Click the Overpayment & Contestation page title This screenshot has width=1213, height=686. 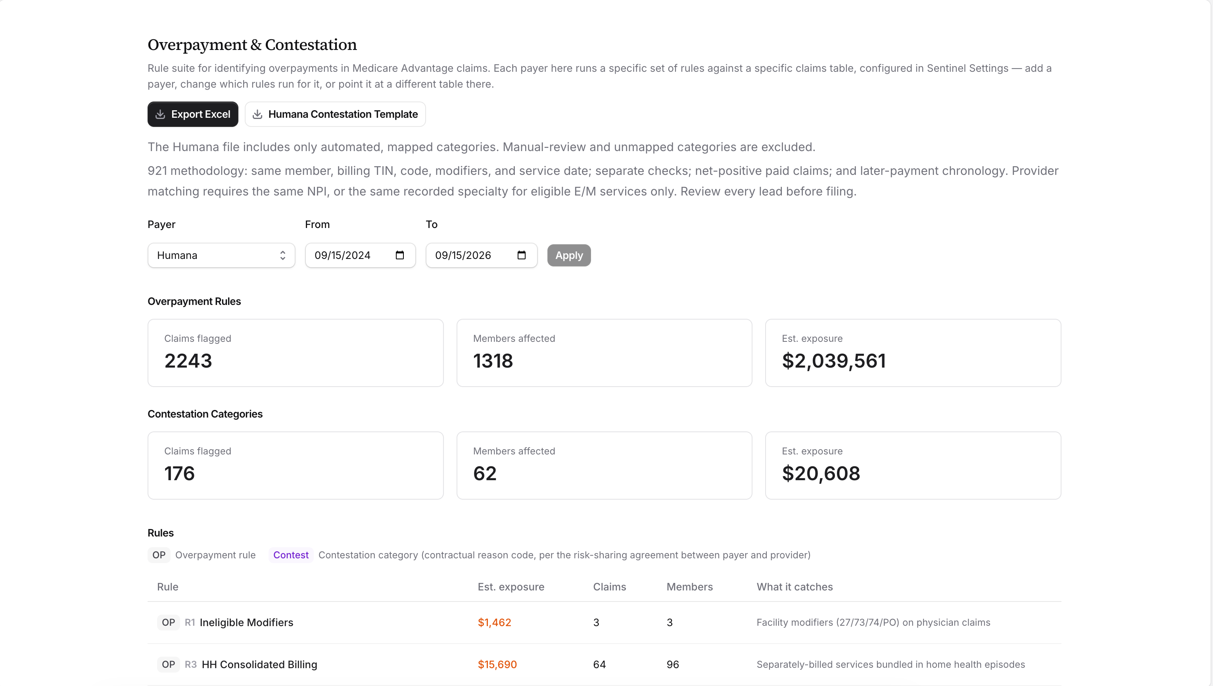(252, 45)
